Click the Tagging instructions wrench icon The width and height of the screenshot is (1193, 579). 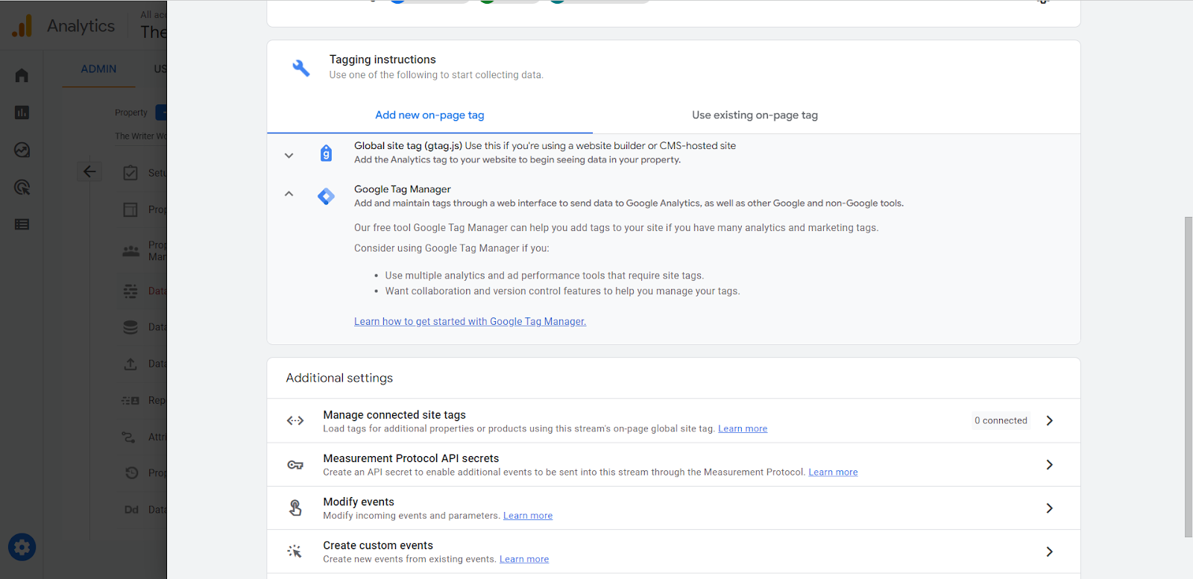point(301,68)
